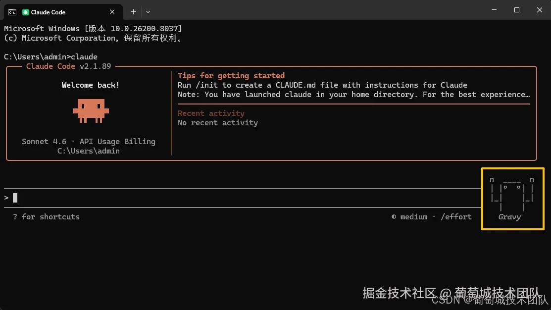Click the orange Claude icon in the tab
551x310 pixels.
coord(26,12)
